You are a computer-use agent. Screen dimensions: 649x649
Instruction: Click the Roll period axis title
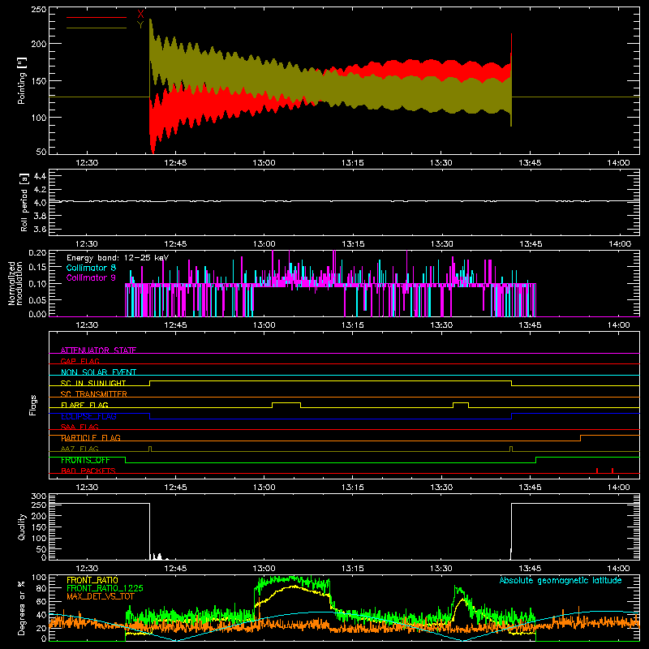coord(24,202)
